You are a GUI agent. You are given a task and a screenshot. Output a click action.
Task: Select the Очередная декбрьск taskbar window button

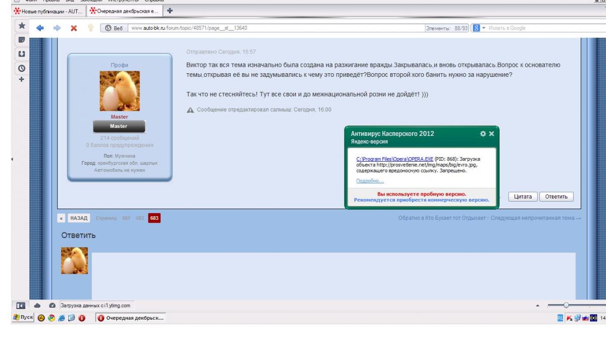(130, 318)
